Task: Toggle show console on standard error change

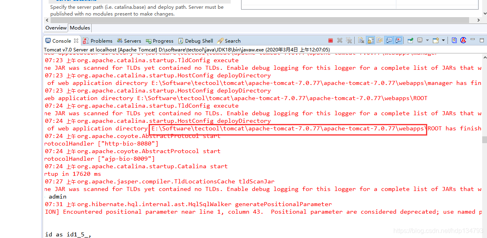Action: (x=398, y=40)
